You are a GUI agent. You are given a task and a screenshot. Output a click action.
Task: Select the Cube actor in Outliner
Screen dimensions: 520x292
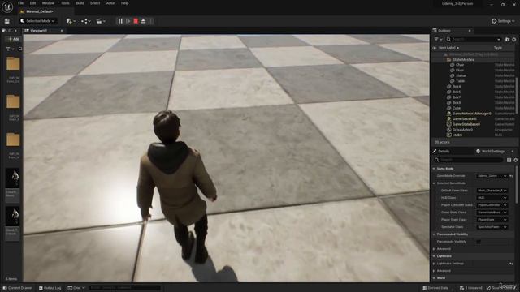[457, 108]
